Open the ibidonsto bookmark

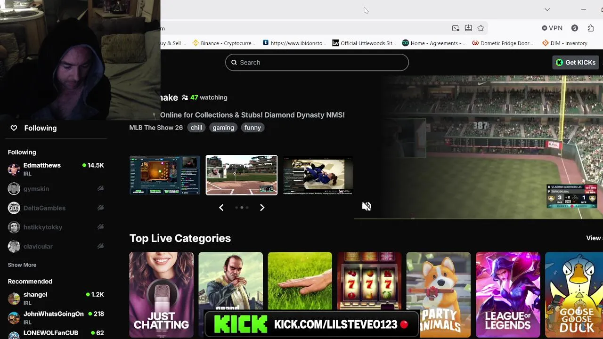pyautogui.click(x=294, y=43)
